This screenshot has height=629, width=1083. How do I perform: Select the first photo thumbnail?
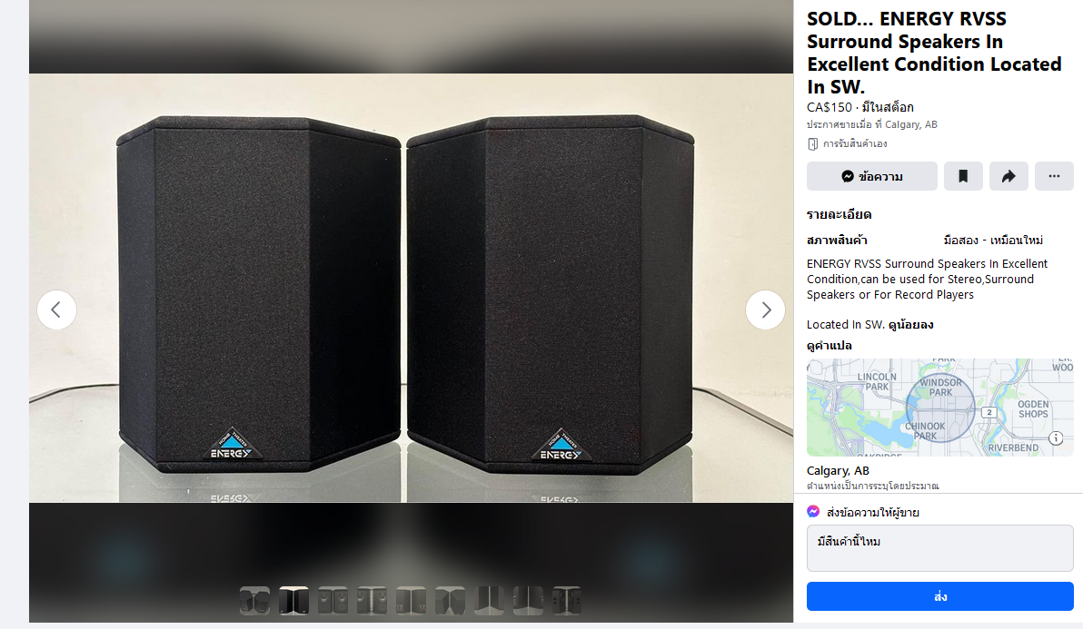(x=255, y=600)
